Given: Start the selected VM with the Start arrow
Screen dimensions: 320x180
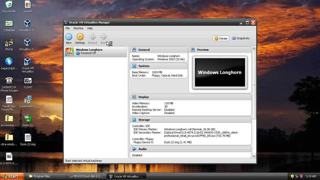Looking at the screenshot, I should (103, 37).
